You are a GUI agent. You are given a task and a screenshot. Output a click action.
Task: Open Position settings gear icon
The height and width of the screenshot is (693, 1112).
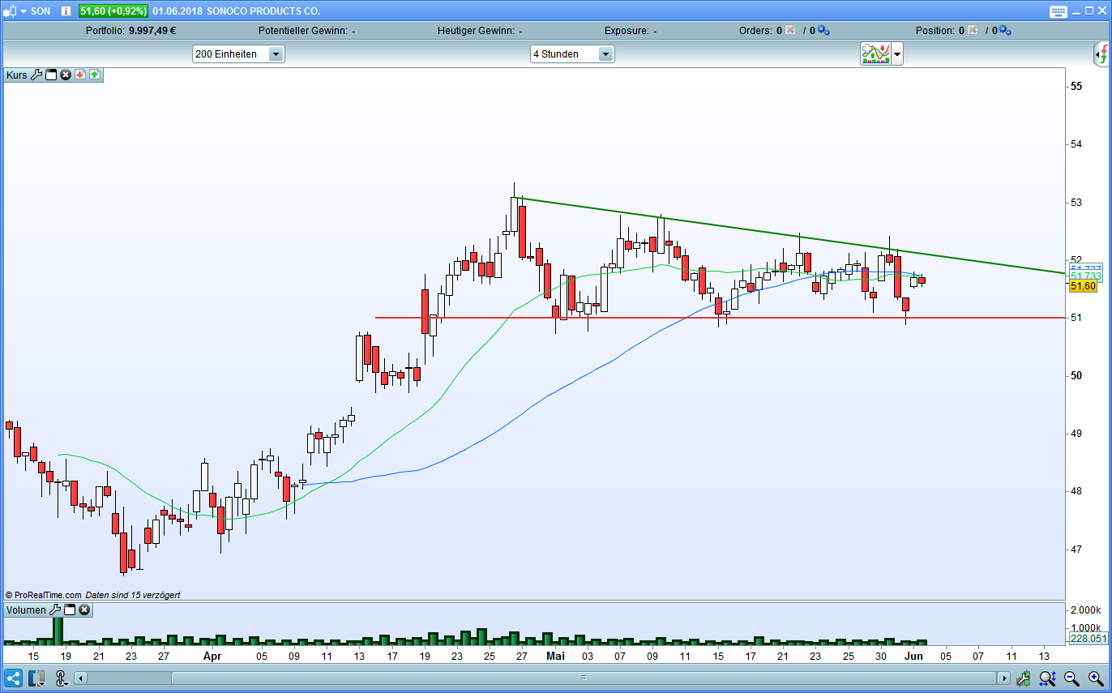tap(1005, 31)
